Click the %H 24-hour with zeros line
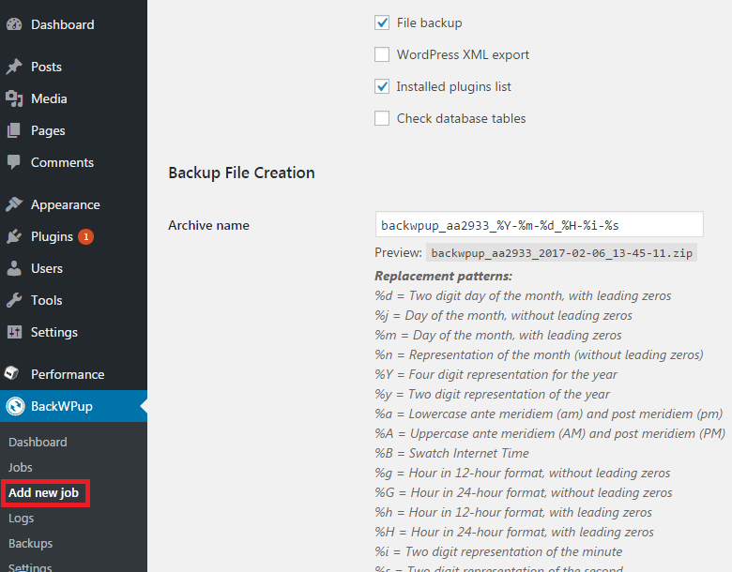 [x=514, y=532]
